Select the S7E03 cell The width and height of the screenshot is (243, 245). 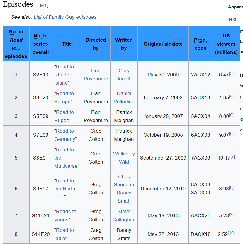pyautogui.click(x=40, y=135)
